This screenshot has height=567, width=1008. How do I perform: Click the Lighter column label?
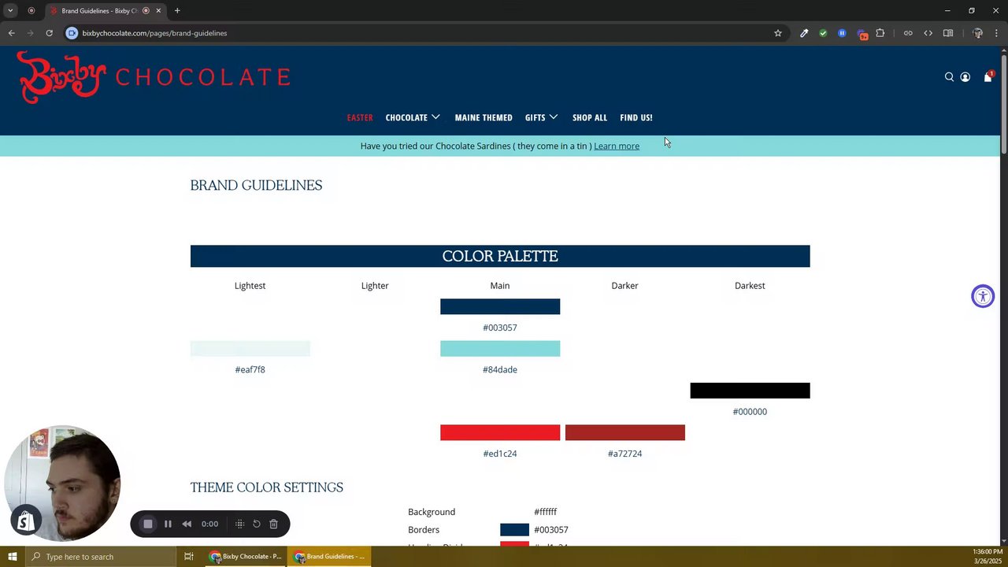click(x=375, y=286)
